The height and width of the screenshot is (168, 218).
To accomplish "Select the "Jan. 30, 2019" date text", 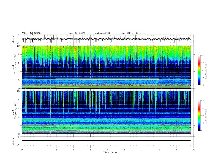I will (77, 33).
